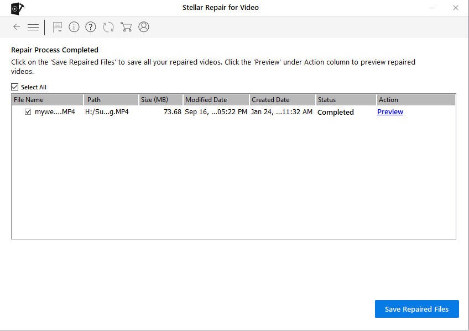Click the update refresh arrows icon

point(108,27)
